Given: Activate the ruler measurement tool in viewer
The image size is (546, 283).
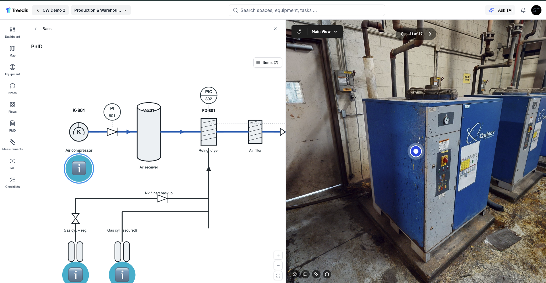Looking at the screenshot, I should [316, 274].
